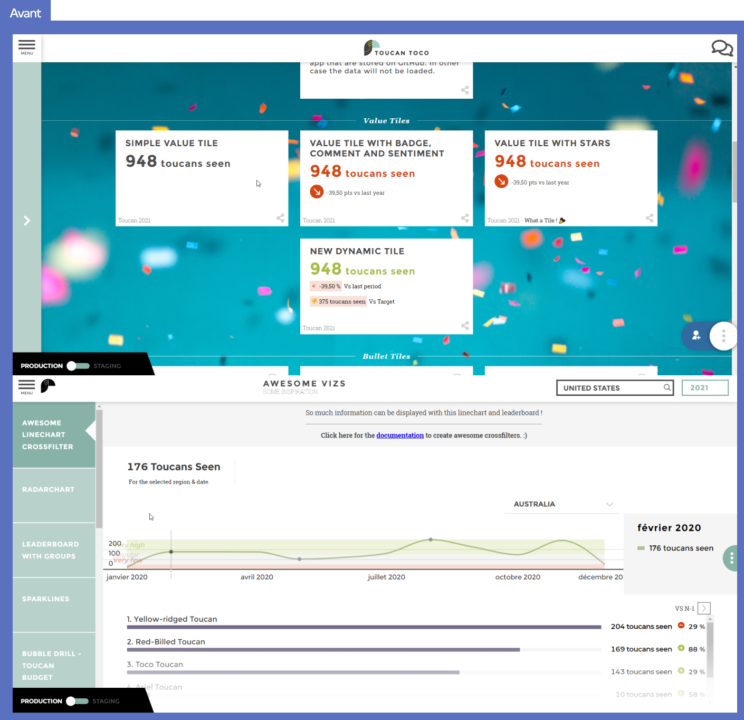Open the AUSTRALIA dropdown

click(x=562, y=504)
